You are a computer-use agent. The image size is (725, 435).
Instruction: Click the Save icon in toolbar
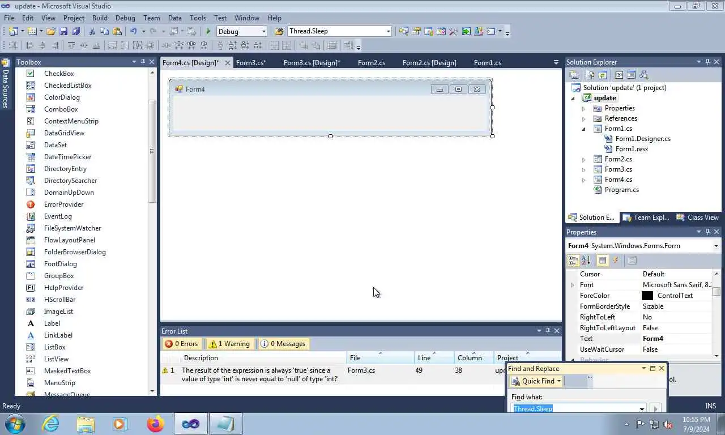click(x=63, y=31)
